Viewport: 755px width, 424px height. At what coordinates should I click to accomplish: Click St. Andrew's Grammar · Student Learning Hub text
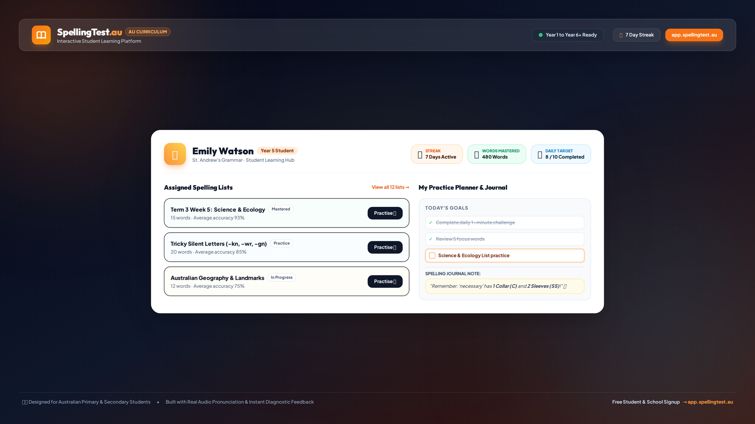(243, 160)
